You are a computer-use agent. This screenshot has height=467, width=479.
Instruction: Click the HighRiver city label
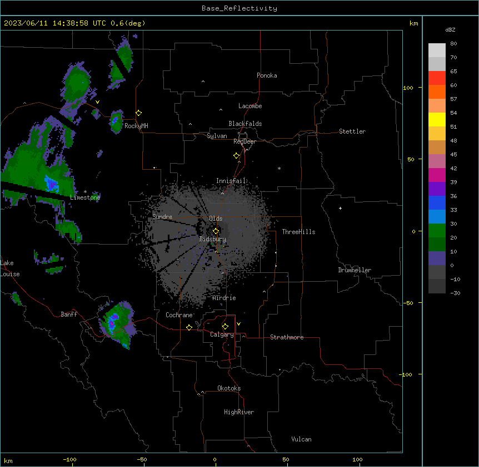(239, 412)
